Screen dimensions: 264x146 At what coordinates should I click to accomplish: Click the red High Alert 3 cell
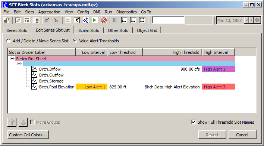(219, 87)
